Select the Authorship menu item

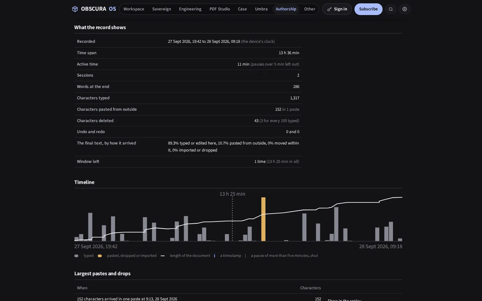286,9
